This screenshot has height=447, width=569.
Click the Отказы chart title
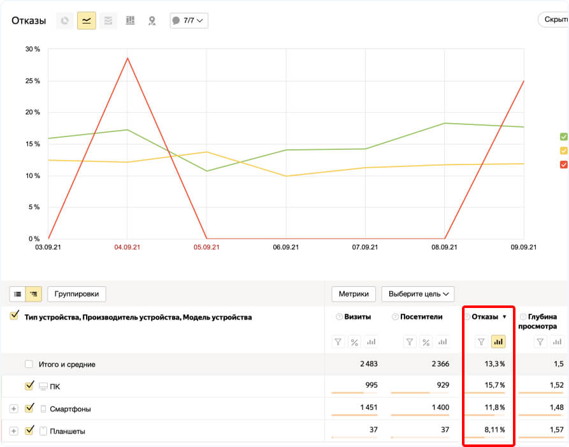point(29,20)
